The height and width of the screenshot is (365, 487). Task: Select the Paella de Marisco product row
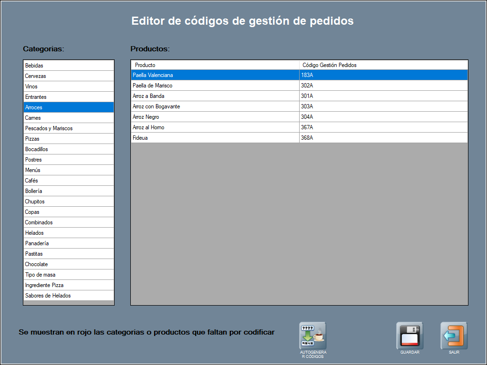[215, 86]
